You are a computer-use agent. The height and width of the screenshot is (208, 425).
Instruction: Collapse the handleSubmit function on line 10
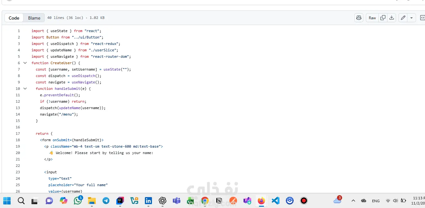pyautogui.click(x=25, y=89)
